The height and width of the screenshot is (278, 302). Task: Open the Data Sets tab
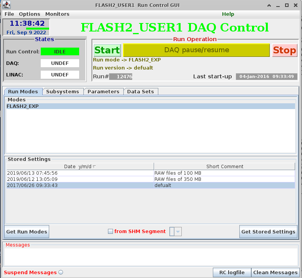pyautogui.click(x=141, y=92)
